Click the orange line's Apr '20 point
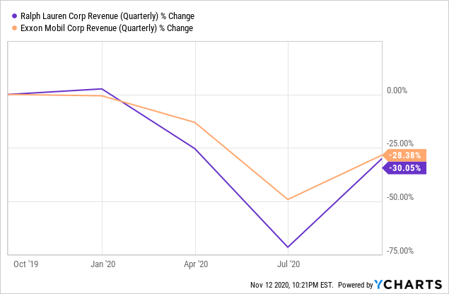Viewport: 449px width, 294px height. [x=195, y=122]
